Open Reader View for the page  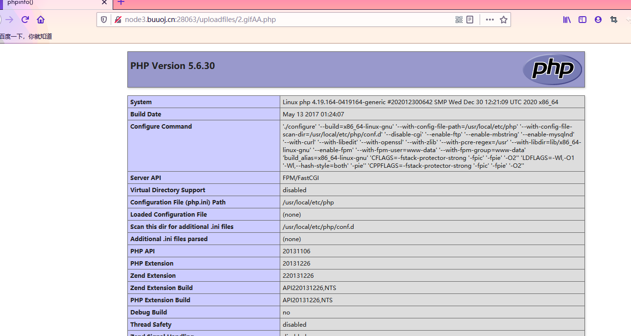click(x=470, y=20)
